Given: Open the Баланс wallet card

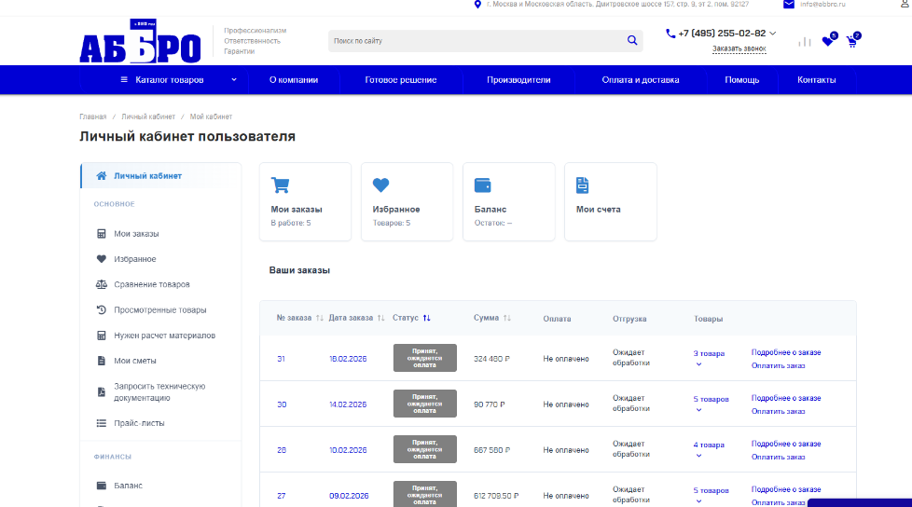Looking at the screenshot, I should pos(508,201).
